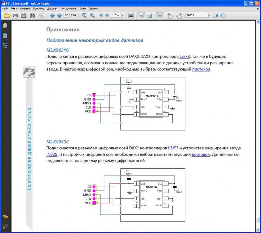Rotate the page clockwise
Image resolution: width=261 pixels, height=233 pixels.
[x=179, y=16]
